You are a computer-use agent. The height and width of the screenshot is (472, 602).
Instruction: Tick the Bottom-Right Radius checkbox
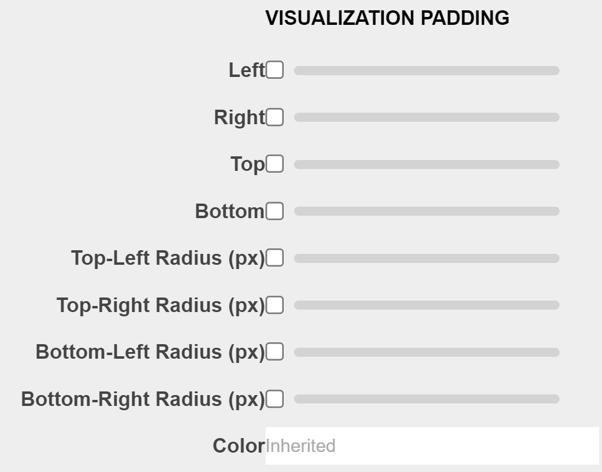click(x=275, y=399)
